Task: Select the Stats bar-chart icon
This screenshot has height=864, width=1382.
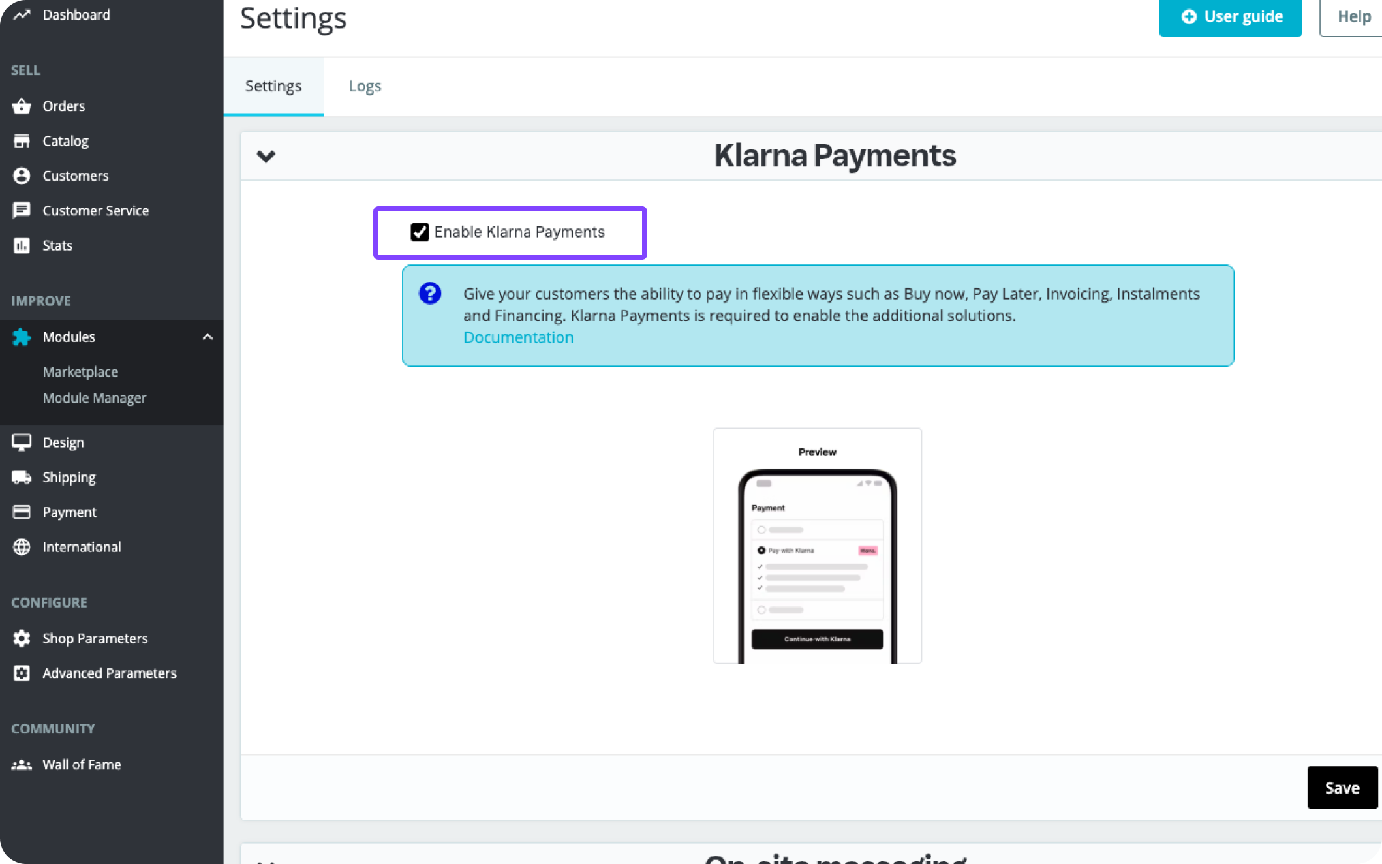Action: [22, 245]
